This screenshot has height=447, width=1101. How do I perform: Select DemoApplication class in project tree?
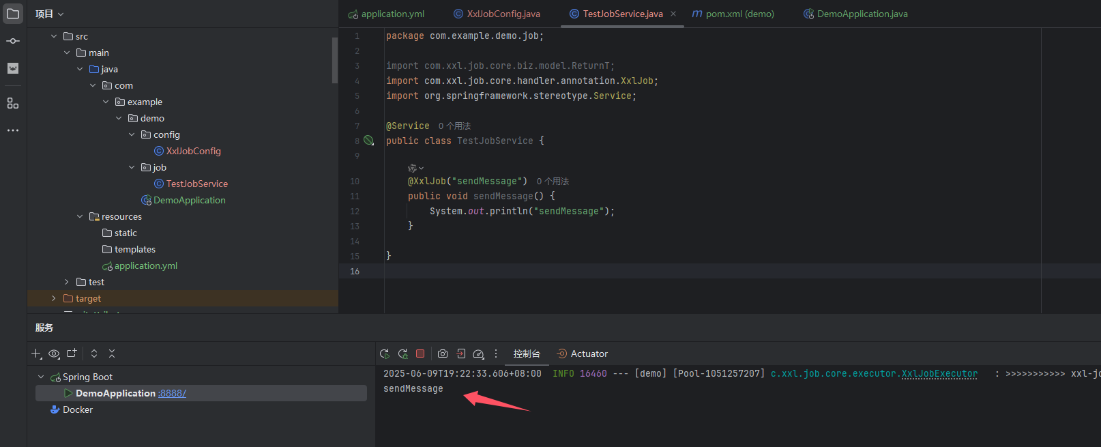coord(190,200)
